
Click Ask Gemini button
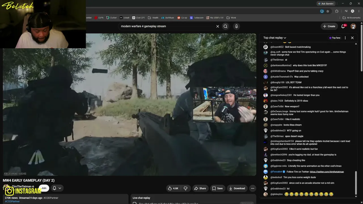coord(326,4)
